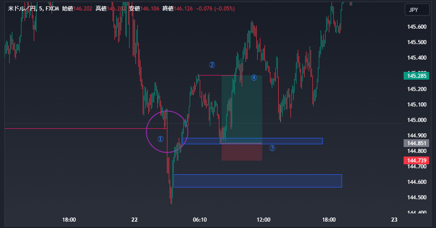
Task: Click the green 145.285 price label
Action: click(x=416, y=76)
